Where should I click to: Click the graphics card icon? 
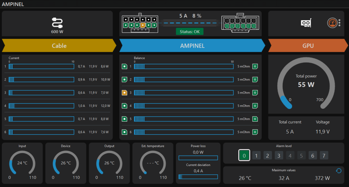(x=306, y=23)
